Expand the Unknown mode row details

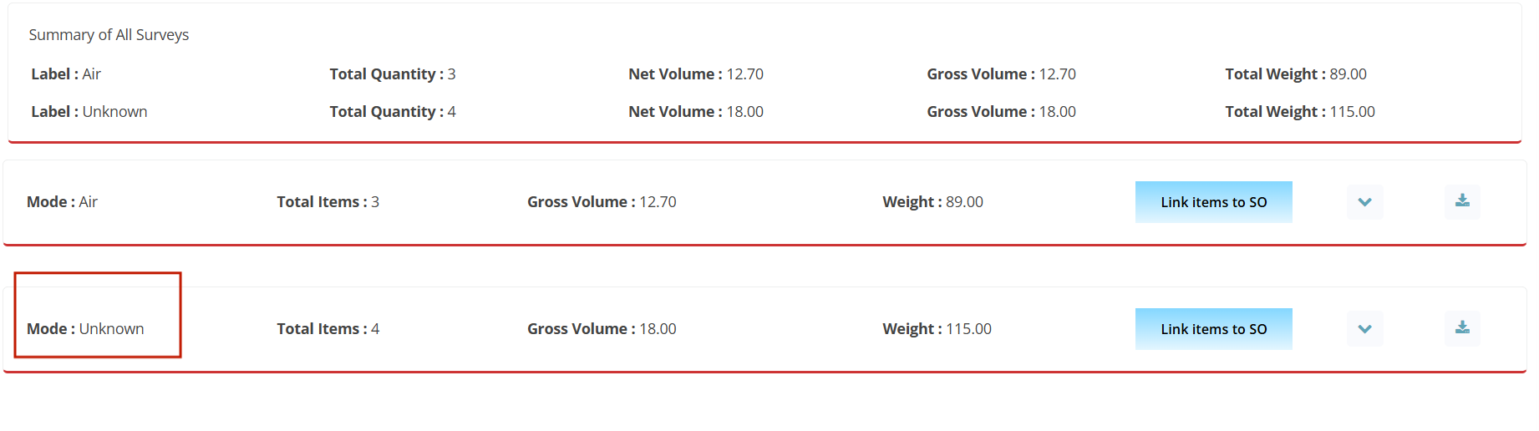[x=1365, y=329]
